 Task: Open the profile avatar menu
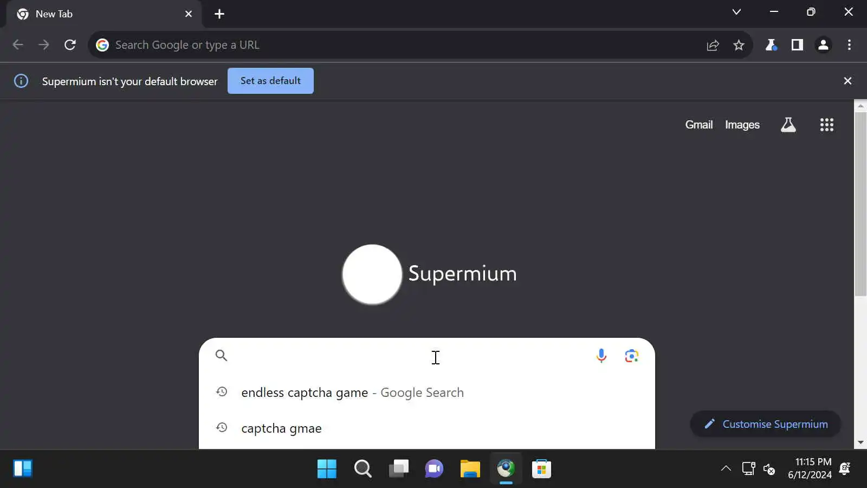[823, 45]
